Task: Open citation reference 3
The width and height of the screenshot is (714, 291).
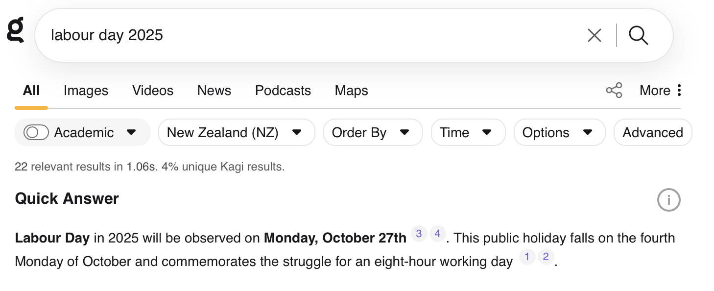Action: coord(419,234)
